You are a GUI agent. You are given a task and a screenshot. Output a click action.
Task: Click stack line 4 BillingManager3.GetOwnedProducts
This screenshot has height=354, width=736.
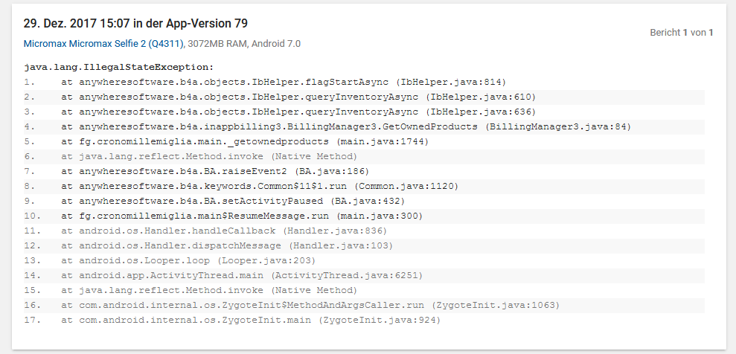(364, 127)
